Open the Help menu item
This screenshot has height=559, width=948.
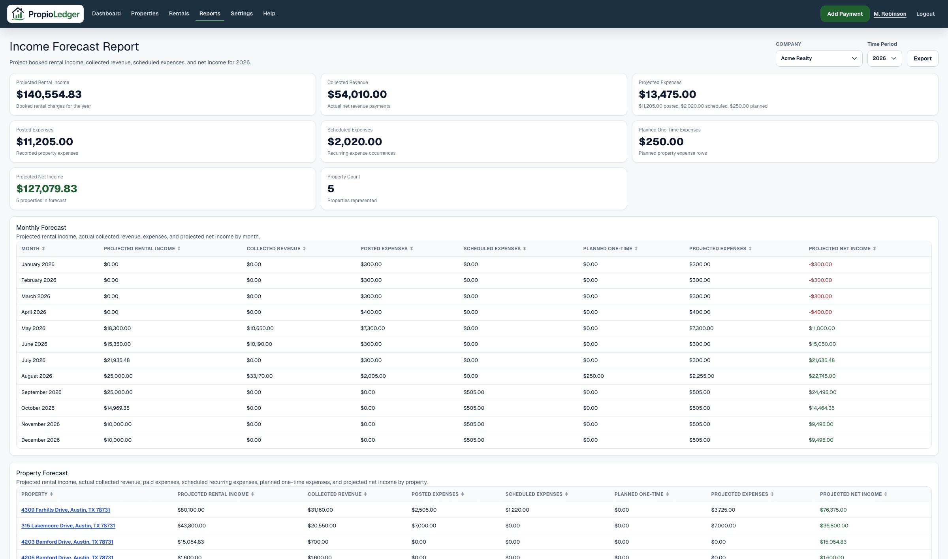[269, 13]
